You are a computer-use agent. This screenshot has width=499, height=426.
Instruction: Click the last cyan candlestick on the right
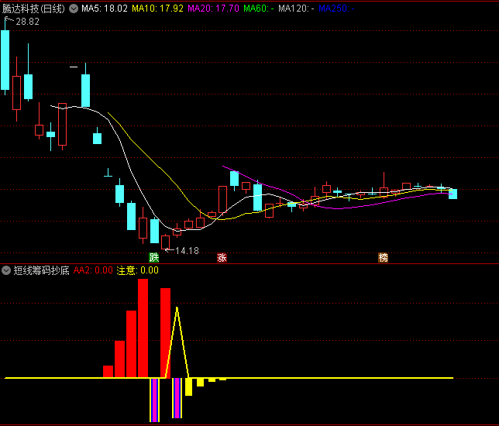(453, 194)
